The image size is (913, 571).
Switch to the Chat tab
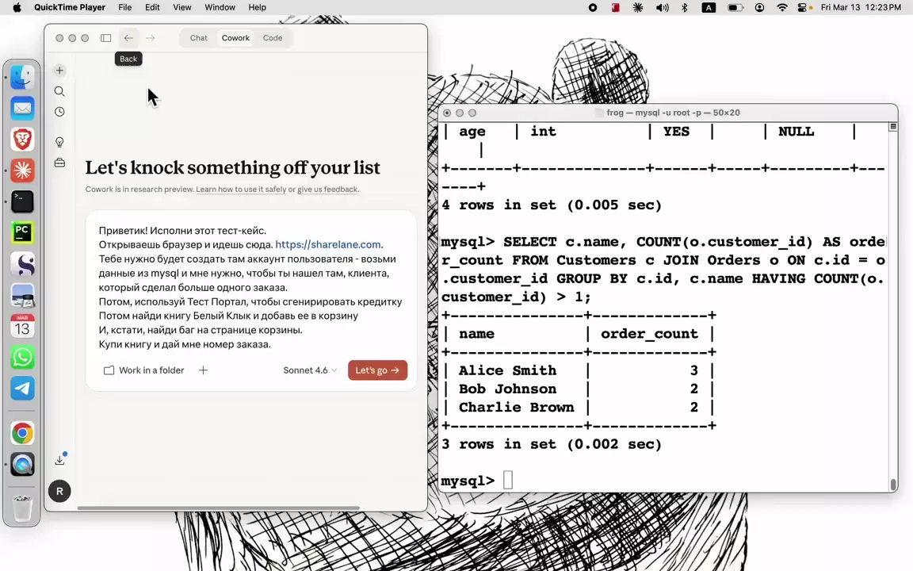coord(198,38)
